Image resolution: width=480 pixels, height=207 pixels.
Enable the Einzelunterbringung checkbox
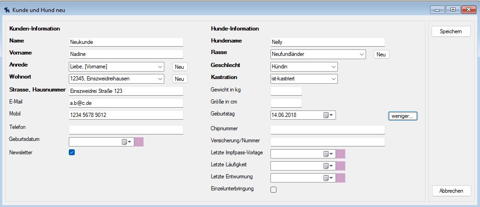pos(274,189)
